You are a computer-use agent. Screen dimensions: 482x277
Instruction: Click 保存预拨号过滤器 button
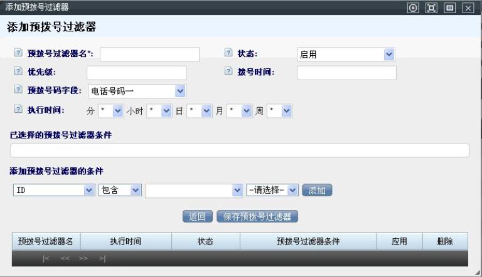click(x=257, y=217)
